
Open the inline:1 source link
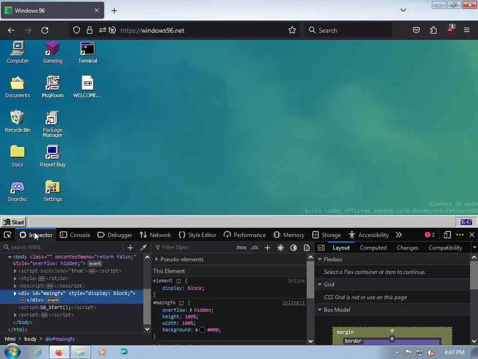tap(293, 303)
